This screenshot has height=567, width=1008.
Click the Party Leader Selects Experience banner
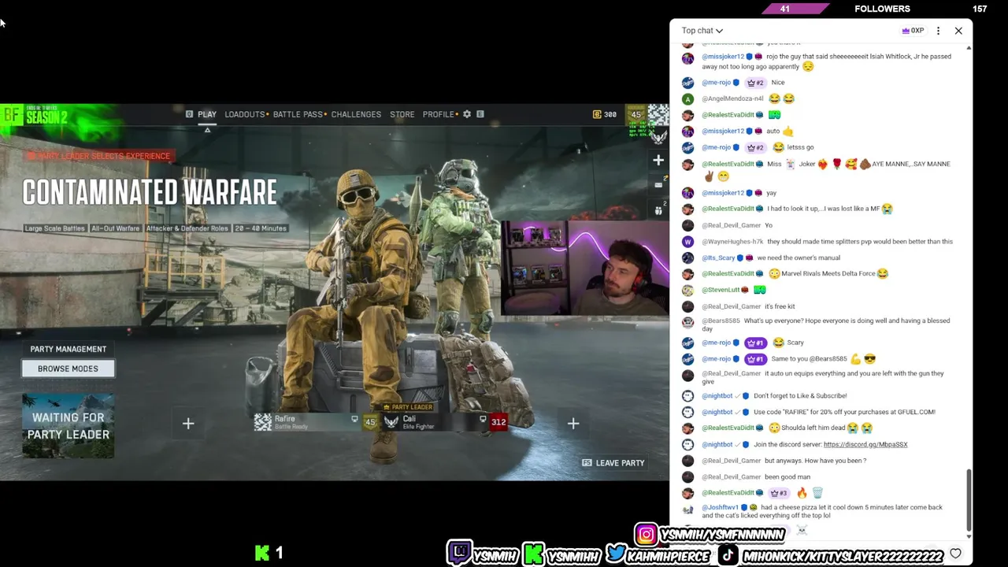click(x=98, y=156)
